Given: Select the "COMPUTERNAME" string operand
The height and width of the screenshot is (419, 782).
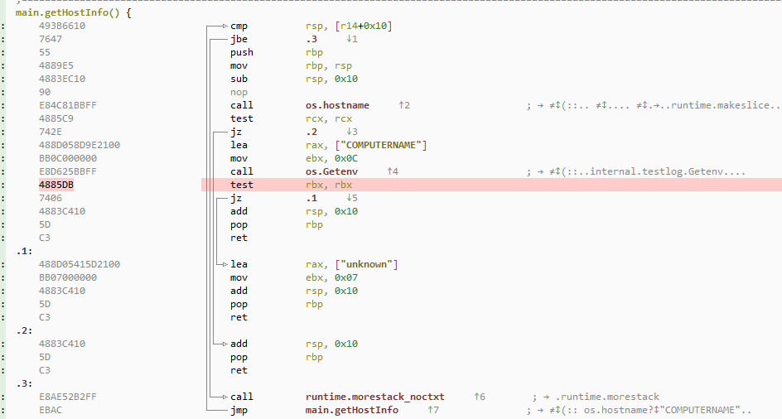Looking at the screenshot, I should point(381,145).
